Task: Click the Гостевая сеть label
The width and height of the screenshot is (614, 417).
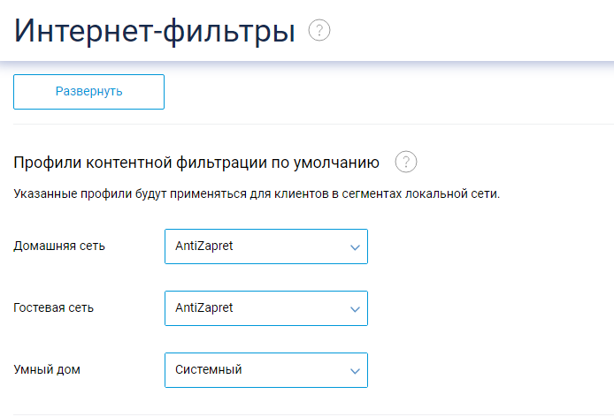Action: pos(54,307)
